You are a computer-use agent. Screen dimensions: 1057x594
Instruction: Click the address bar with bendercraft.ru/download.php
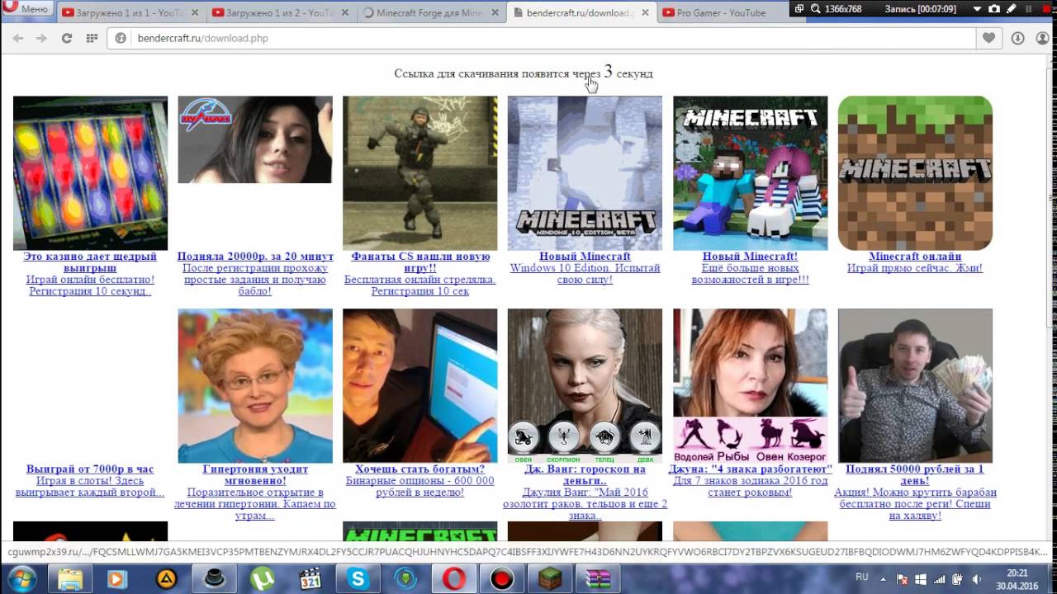[x=541, y=39]
